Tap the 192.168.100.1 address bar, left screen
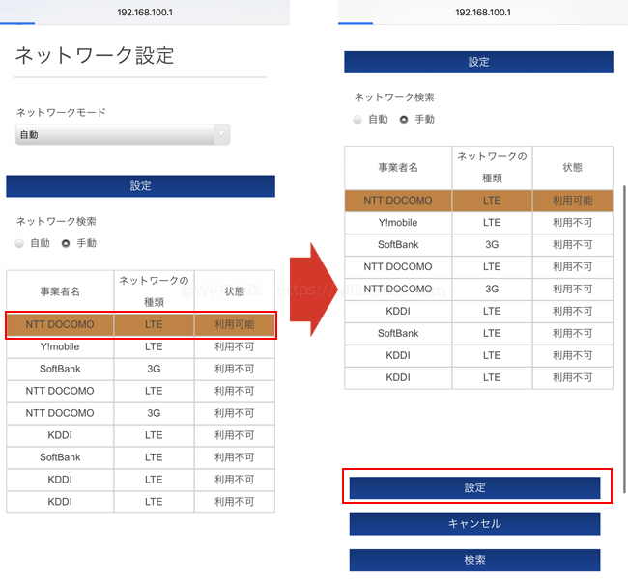This screenshot has width=628, height=579. 145,12
